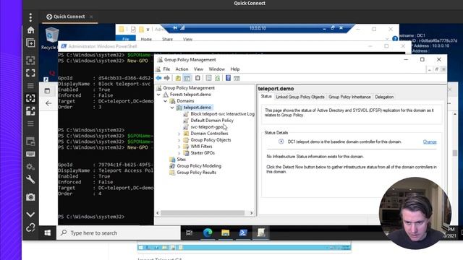Screen dimensions: 463x260
Task: Click the Export List icon in GPM toolbar
Action: tap(208, 78)
